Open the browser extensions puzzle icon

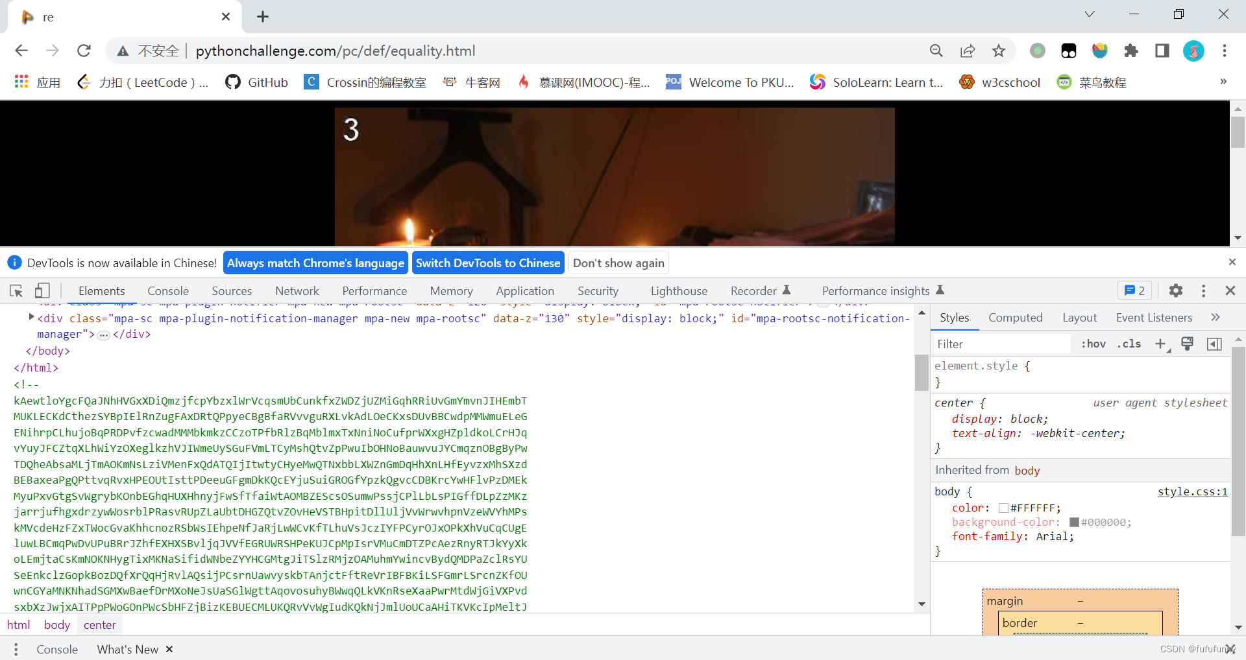click(x=1131, y=51)
